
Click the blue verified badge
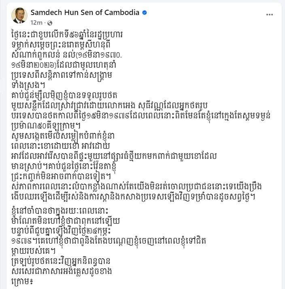point(145,13)
